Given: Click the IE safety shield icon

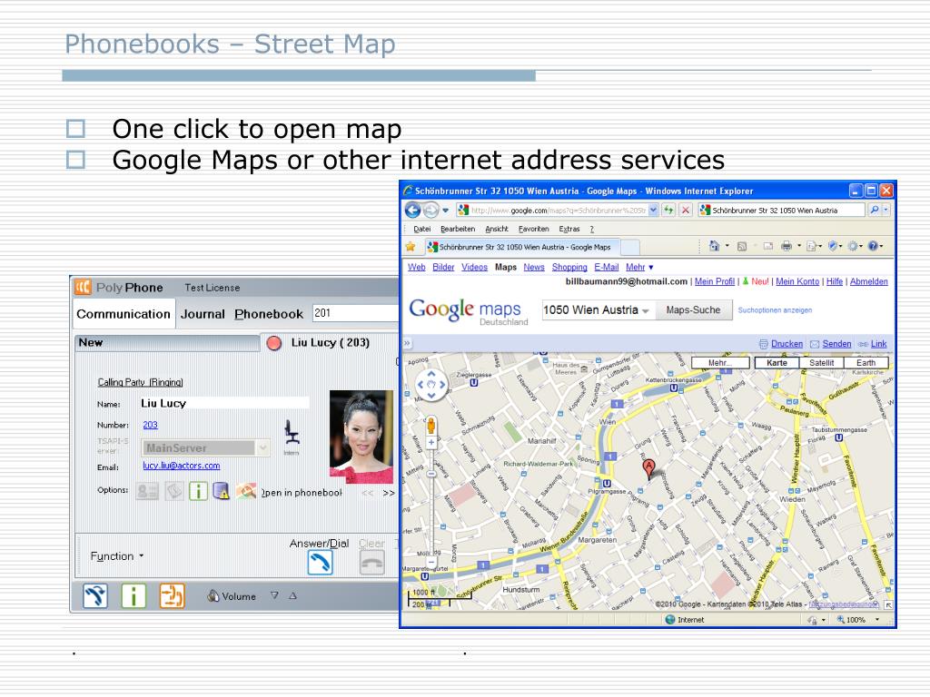Looking at the screenshot, I should (x=833, y=246).
